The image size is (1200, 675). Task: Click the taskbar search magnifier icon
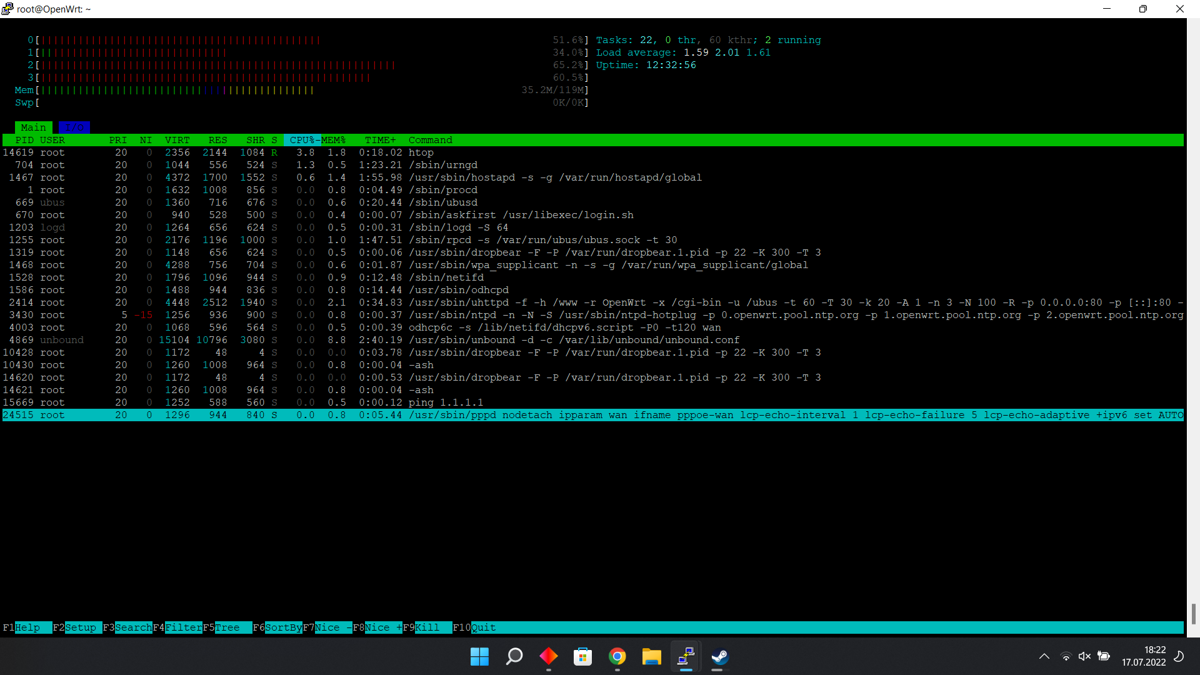coord(514,657)
